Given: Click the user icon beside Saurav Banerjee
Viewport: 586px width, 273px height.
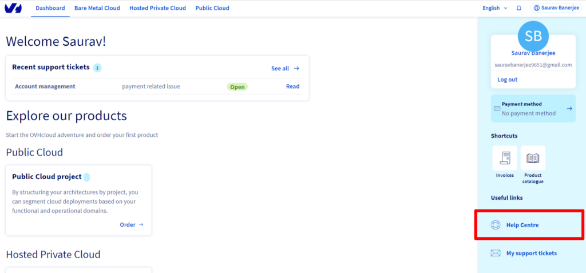Looking at the screenshot, I should 537,8.
